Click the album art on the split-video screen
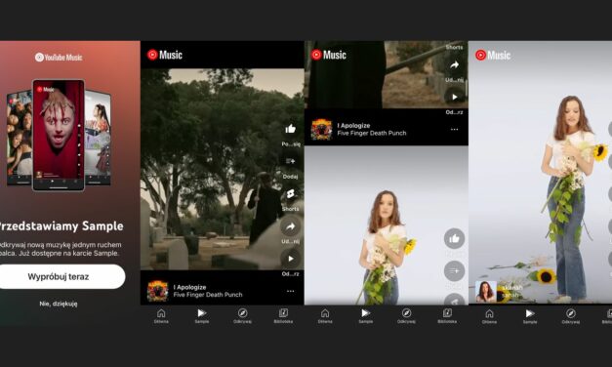Image resolution: width=612 pixels, height=367 pixels. pos(321,129)
